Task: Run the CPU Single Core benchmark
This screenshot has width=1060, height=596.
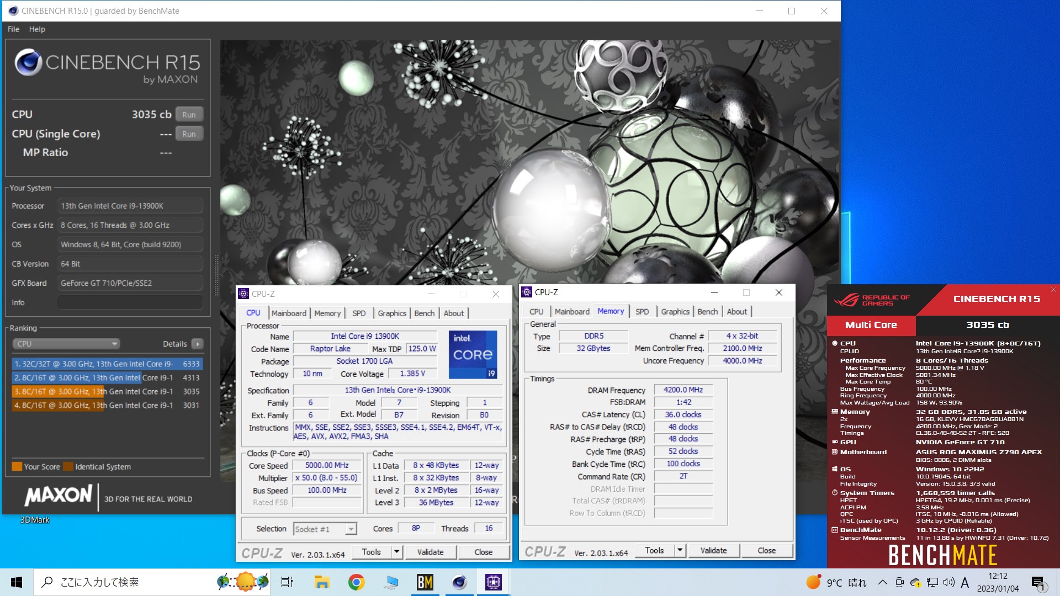Action: pos(189,134)
